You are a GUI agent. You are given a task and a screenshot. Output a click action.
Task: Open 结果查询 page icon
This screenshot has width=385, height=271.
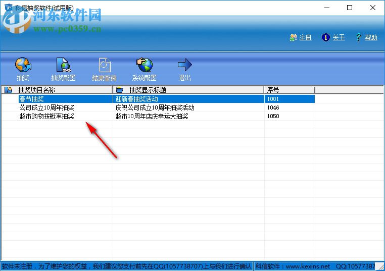coord(105,65)
